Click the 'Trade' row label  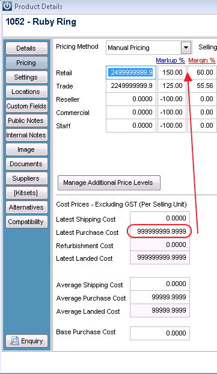pyautogui.click(x=64, y=86)
